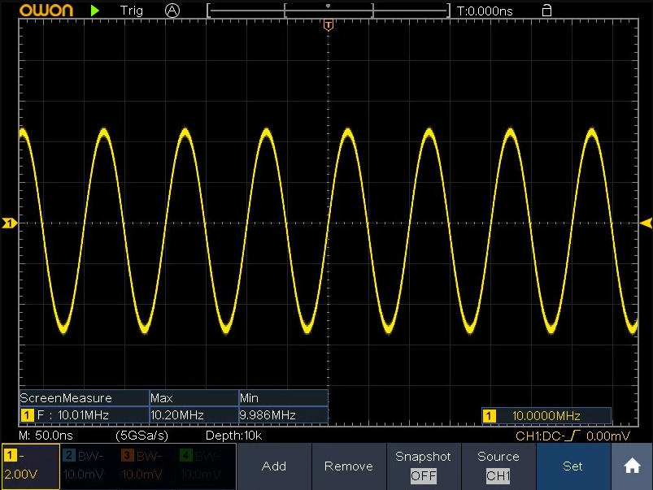Open the Depth:10k memory depth setting
The image size is (653, 490).
tap(233, 436)
